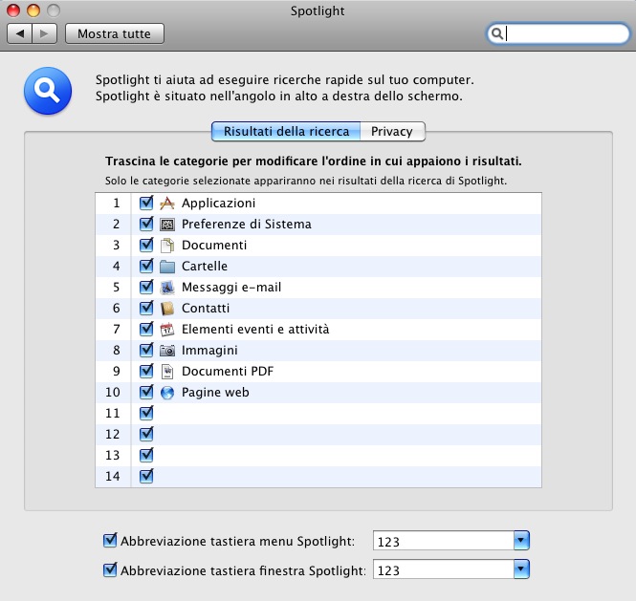Select the Elementi eventi e attività label

coord(255,330)
